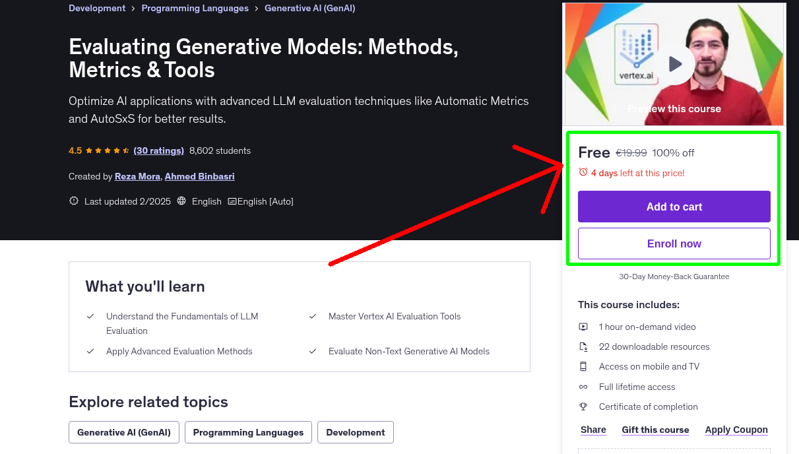The height and width of the screenshot is (454, 799).
Task: Click the Explore related topics heading
Action: tap(148, 402)
